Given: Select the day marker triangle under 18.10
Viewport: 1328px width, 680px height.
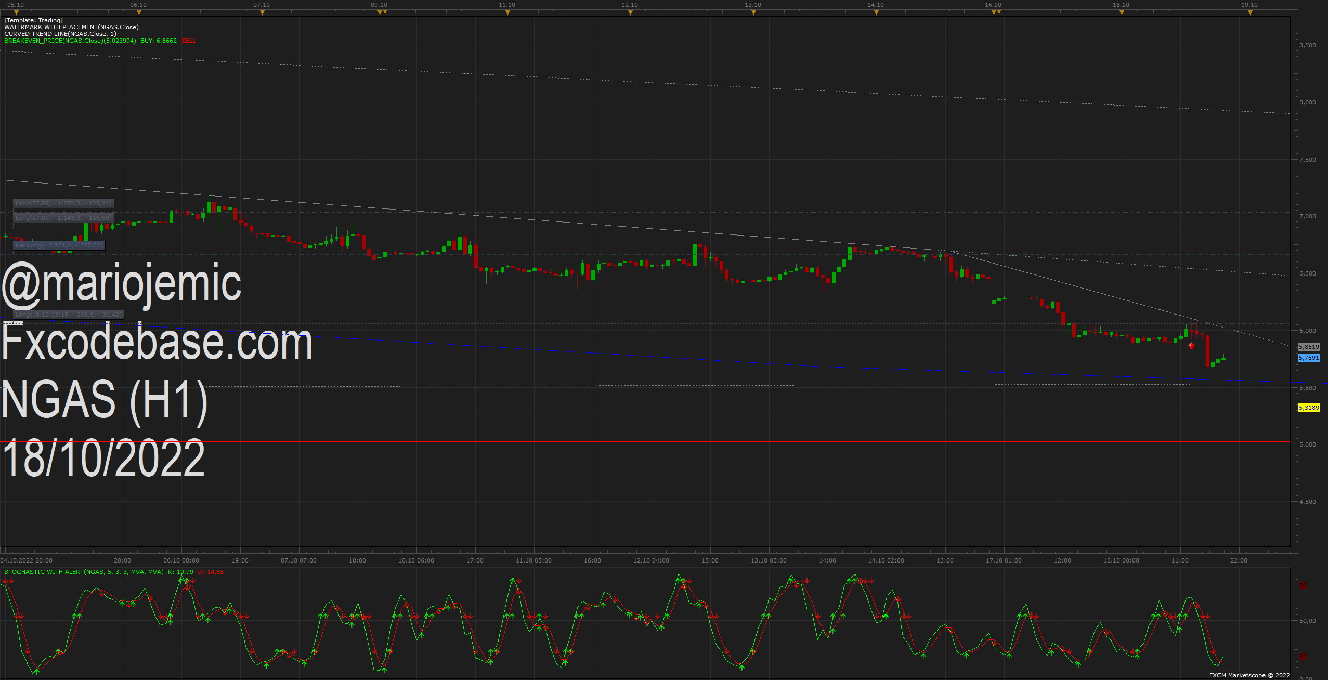Looking at the screenshot, I should coord(1122,12).
